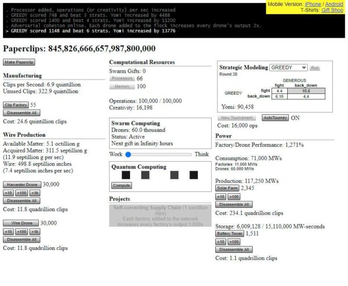The image size is (348, 286).
Task: Open the iPhone mobile version link
Action: (313, 4)
